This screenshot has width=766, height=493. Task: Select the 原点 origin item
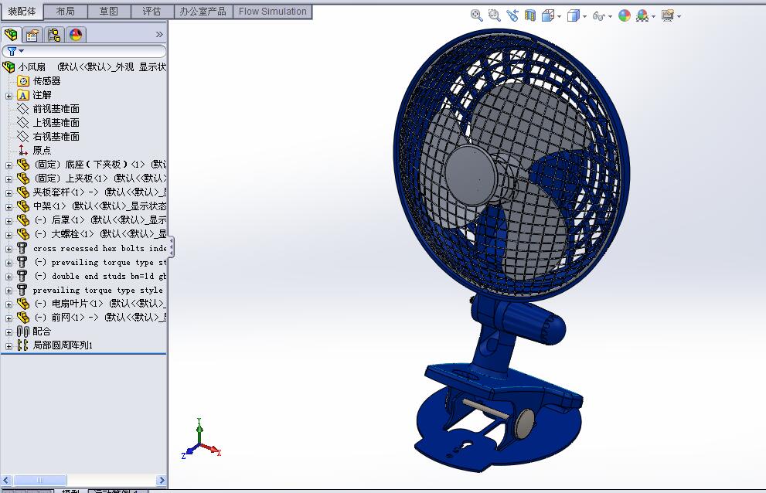click(42, 151)
